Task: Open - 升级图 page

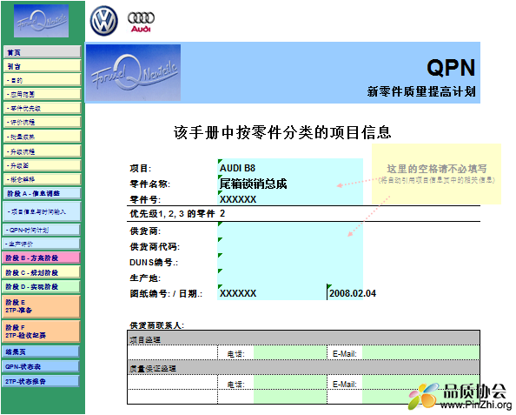Action: coord(42,165)
